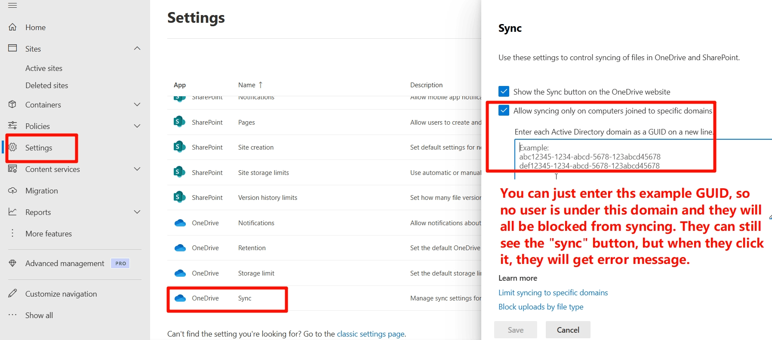Click 'Manage sync settings for' description
The image size is (772, 340).
point(446,298)
